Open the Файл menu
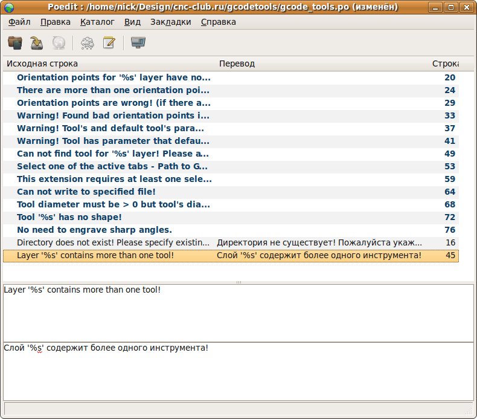This screenshot has height=419, width=477. click(x=19, y=22)
